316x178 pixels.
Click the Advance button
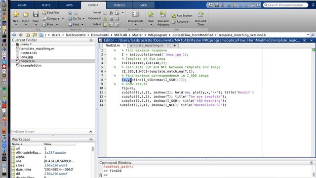pos(180,22)
